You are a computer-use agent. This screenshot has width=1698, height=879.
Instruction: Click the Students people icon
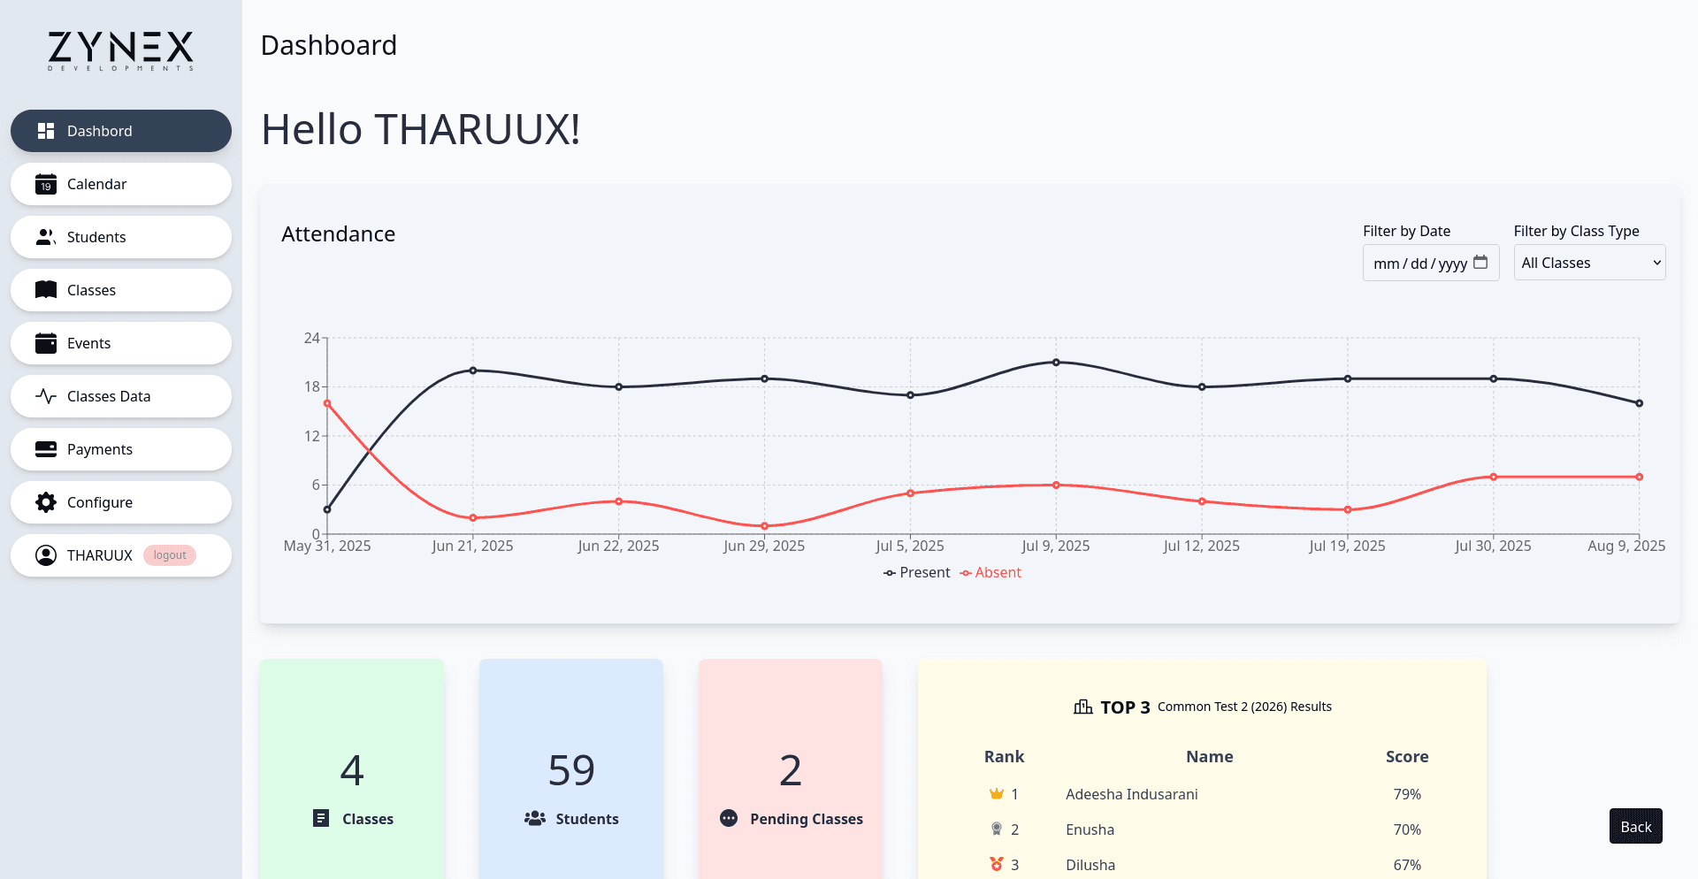pyautogui.click(x=46, y=237)
